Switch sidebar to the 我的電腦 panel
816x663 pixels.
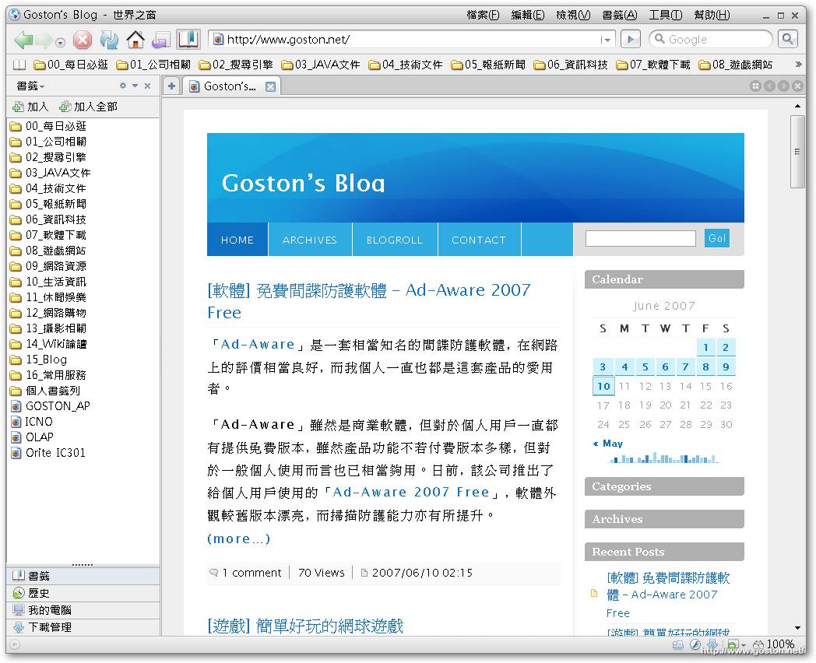point(83,610)
